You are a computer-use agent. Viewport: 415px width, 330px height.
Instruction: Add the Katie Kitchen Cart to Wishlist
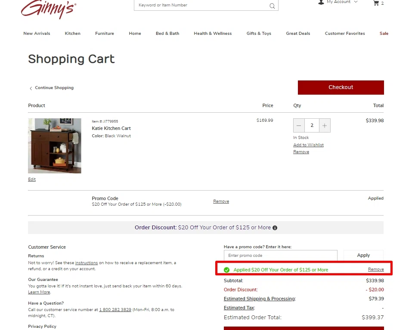coord(308,145)
